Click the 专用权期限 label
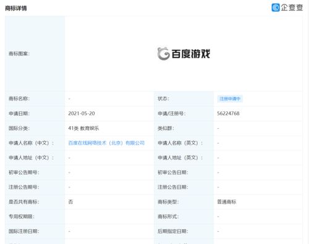 click(x=22, y=217)
